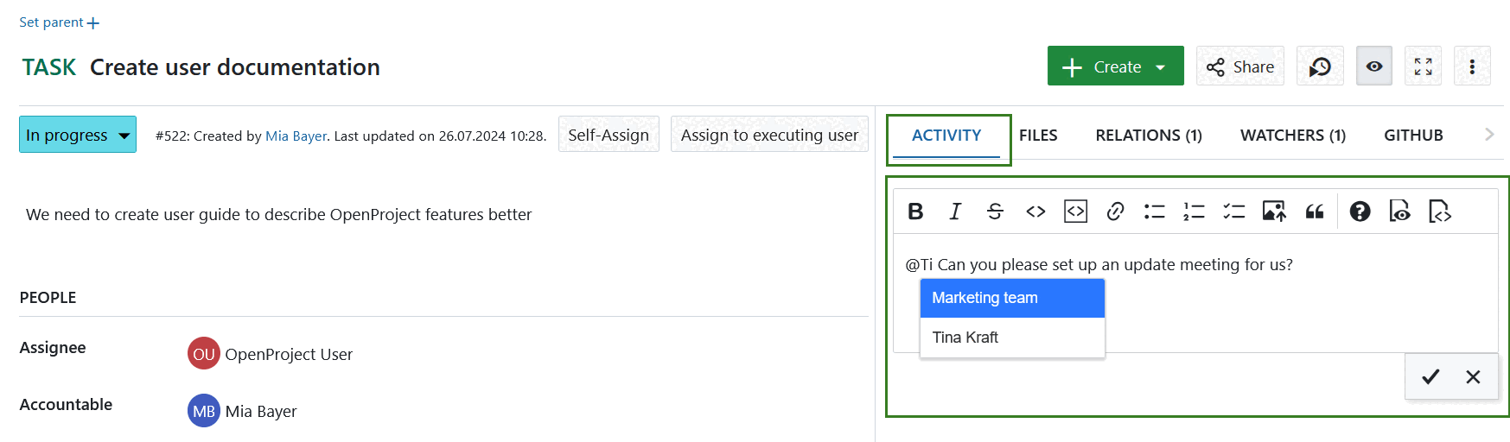Viewport: 1510px width, 442px height.
Task: Insert inline code in comment
Action: tap(1035, 212)
